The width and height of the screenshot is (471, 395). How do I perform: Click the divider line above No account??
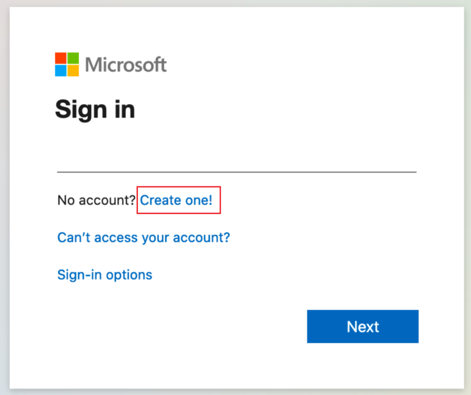pyautogui.click(x=235, y=171)
